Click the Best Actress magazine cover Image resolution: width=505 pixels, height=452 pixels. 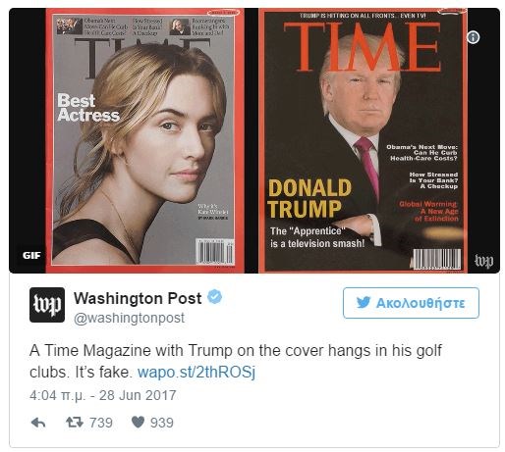click(144, 140)
